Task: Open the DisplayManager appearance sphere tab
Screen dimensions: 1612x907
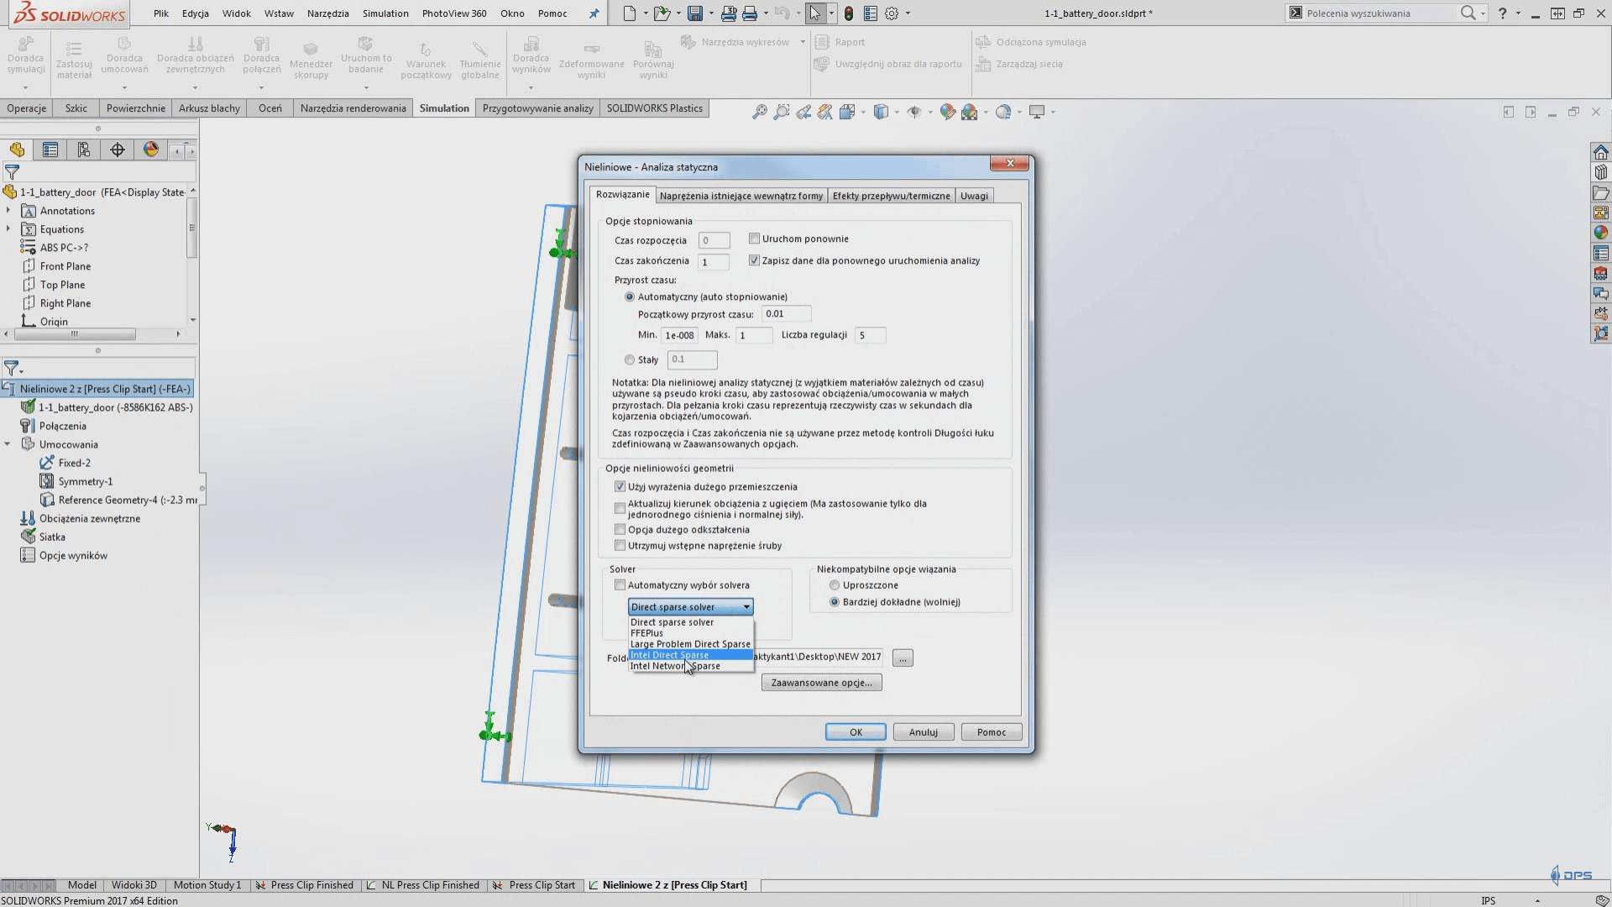Action: pos(151,149)
